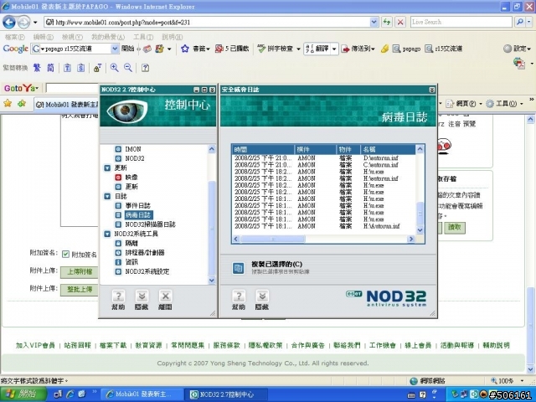
Task: Open the 檢視(V) menu
Action: point(72,37)
